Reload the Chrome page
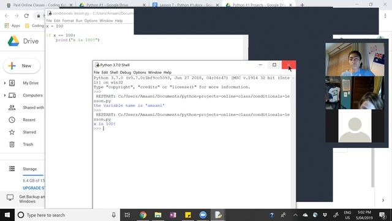Screen dimensions: 392x221 26,16
